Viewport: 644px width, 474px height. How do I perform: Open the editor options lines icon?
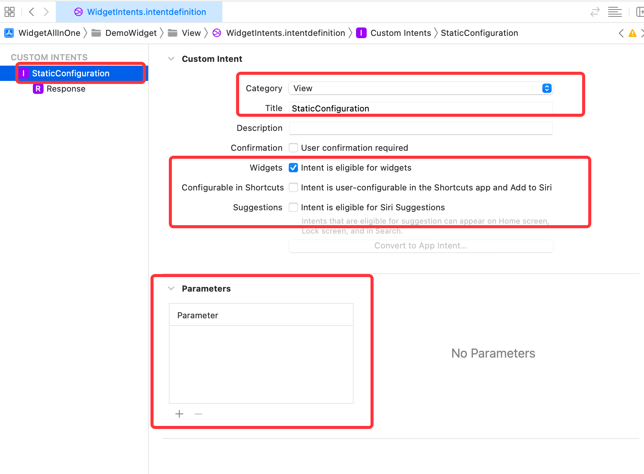click(x=615, y=12)
